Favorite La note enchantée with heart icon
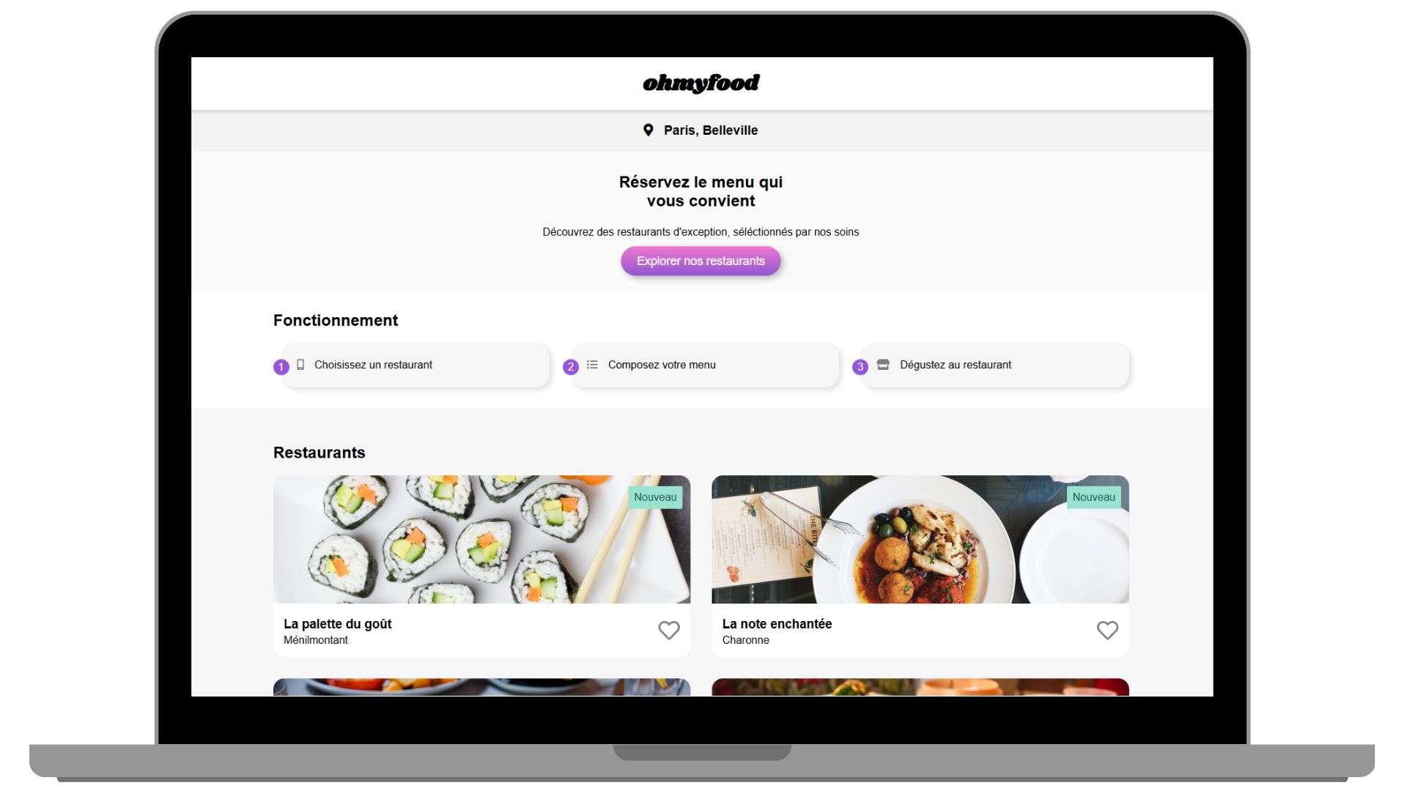This screenshot has width=1407, height=791. pos(1107,630)
